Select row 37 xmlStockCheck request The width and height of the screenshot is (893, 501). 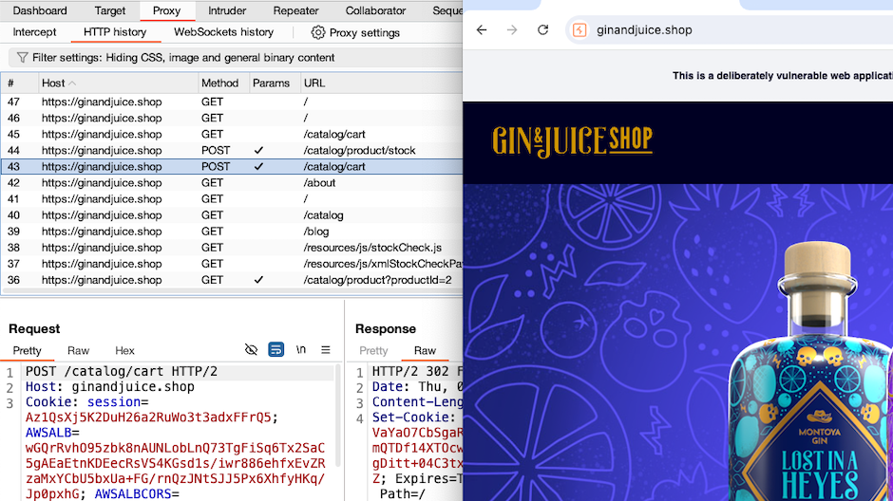[x=232, y=264]
